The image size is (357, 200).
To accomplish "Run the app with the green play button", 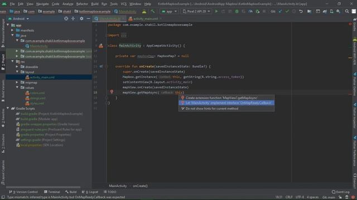I will tap(216, 11).
